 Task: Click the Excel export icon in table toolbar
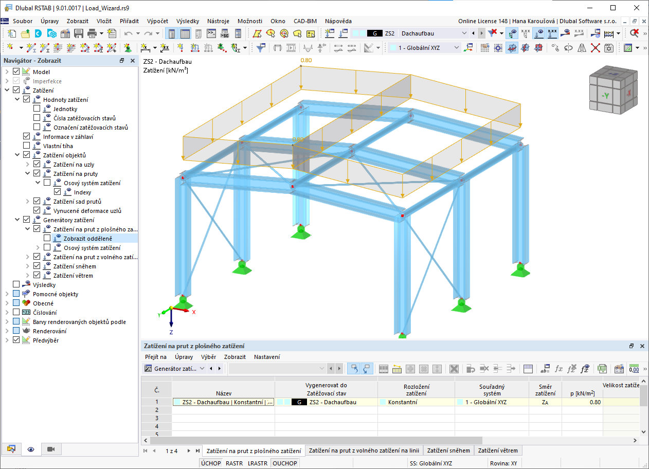(602, 369)
